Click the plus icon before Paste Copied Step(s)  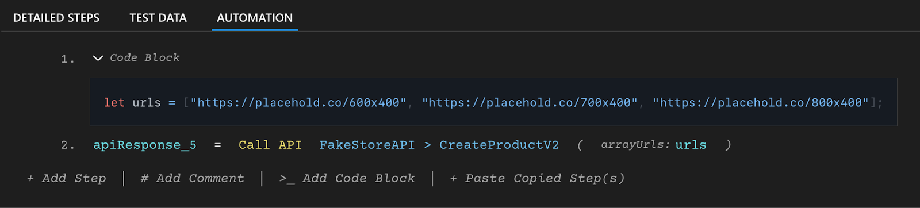tap(454, 179)
